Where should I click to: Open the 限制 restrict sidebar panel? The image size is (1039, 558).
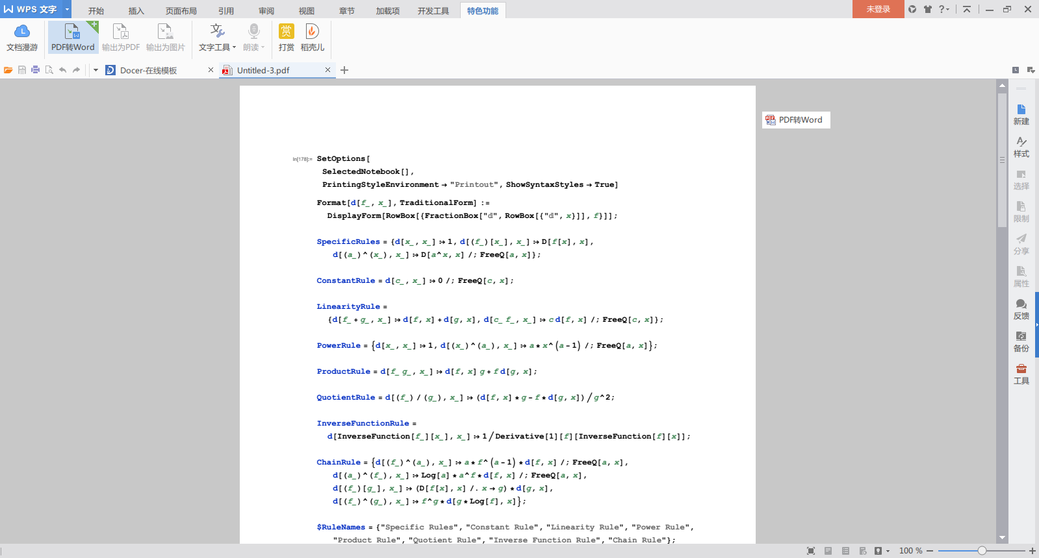1021,212
